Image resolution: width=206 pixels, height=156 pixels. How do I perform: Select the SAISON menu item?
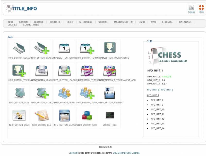point(23,22)
